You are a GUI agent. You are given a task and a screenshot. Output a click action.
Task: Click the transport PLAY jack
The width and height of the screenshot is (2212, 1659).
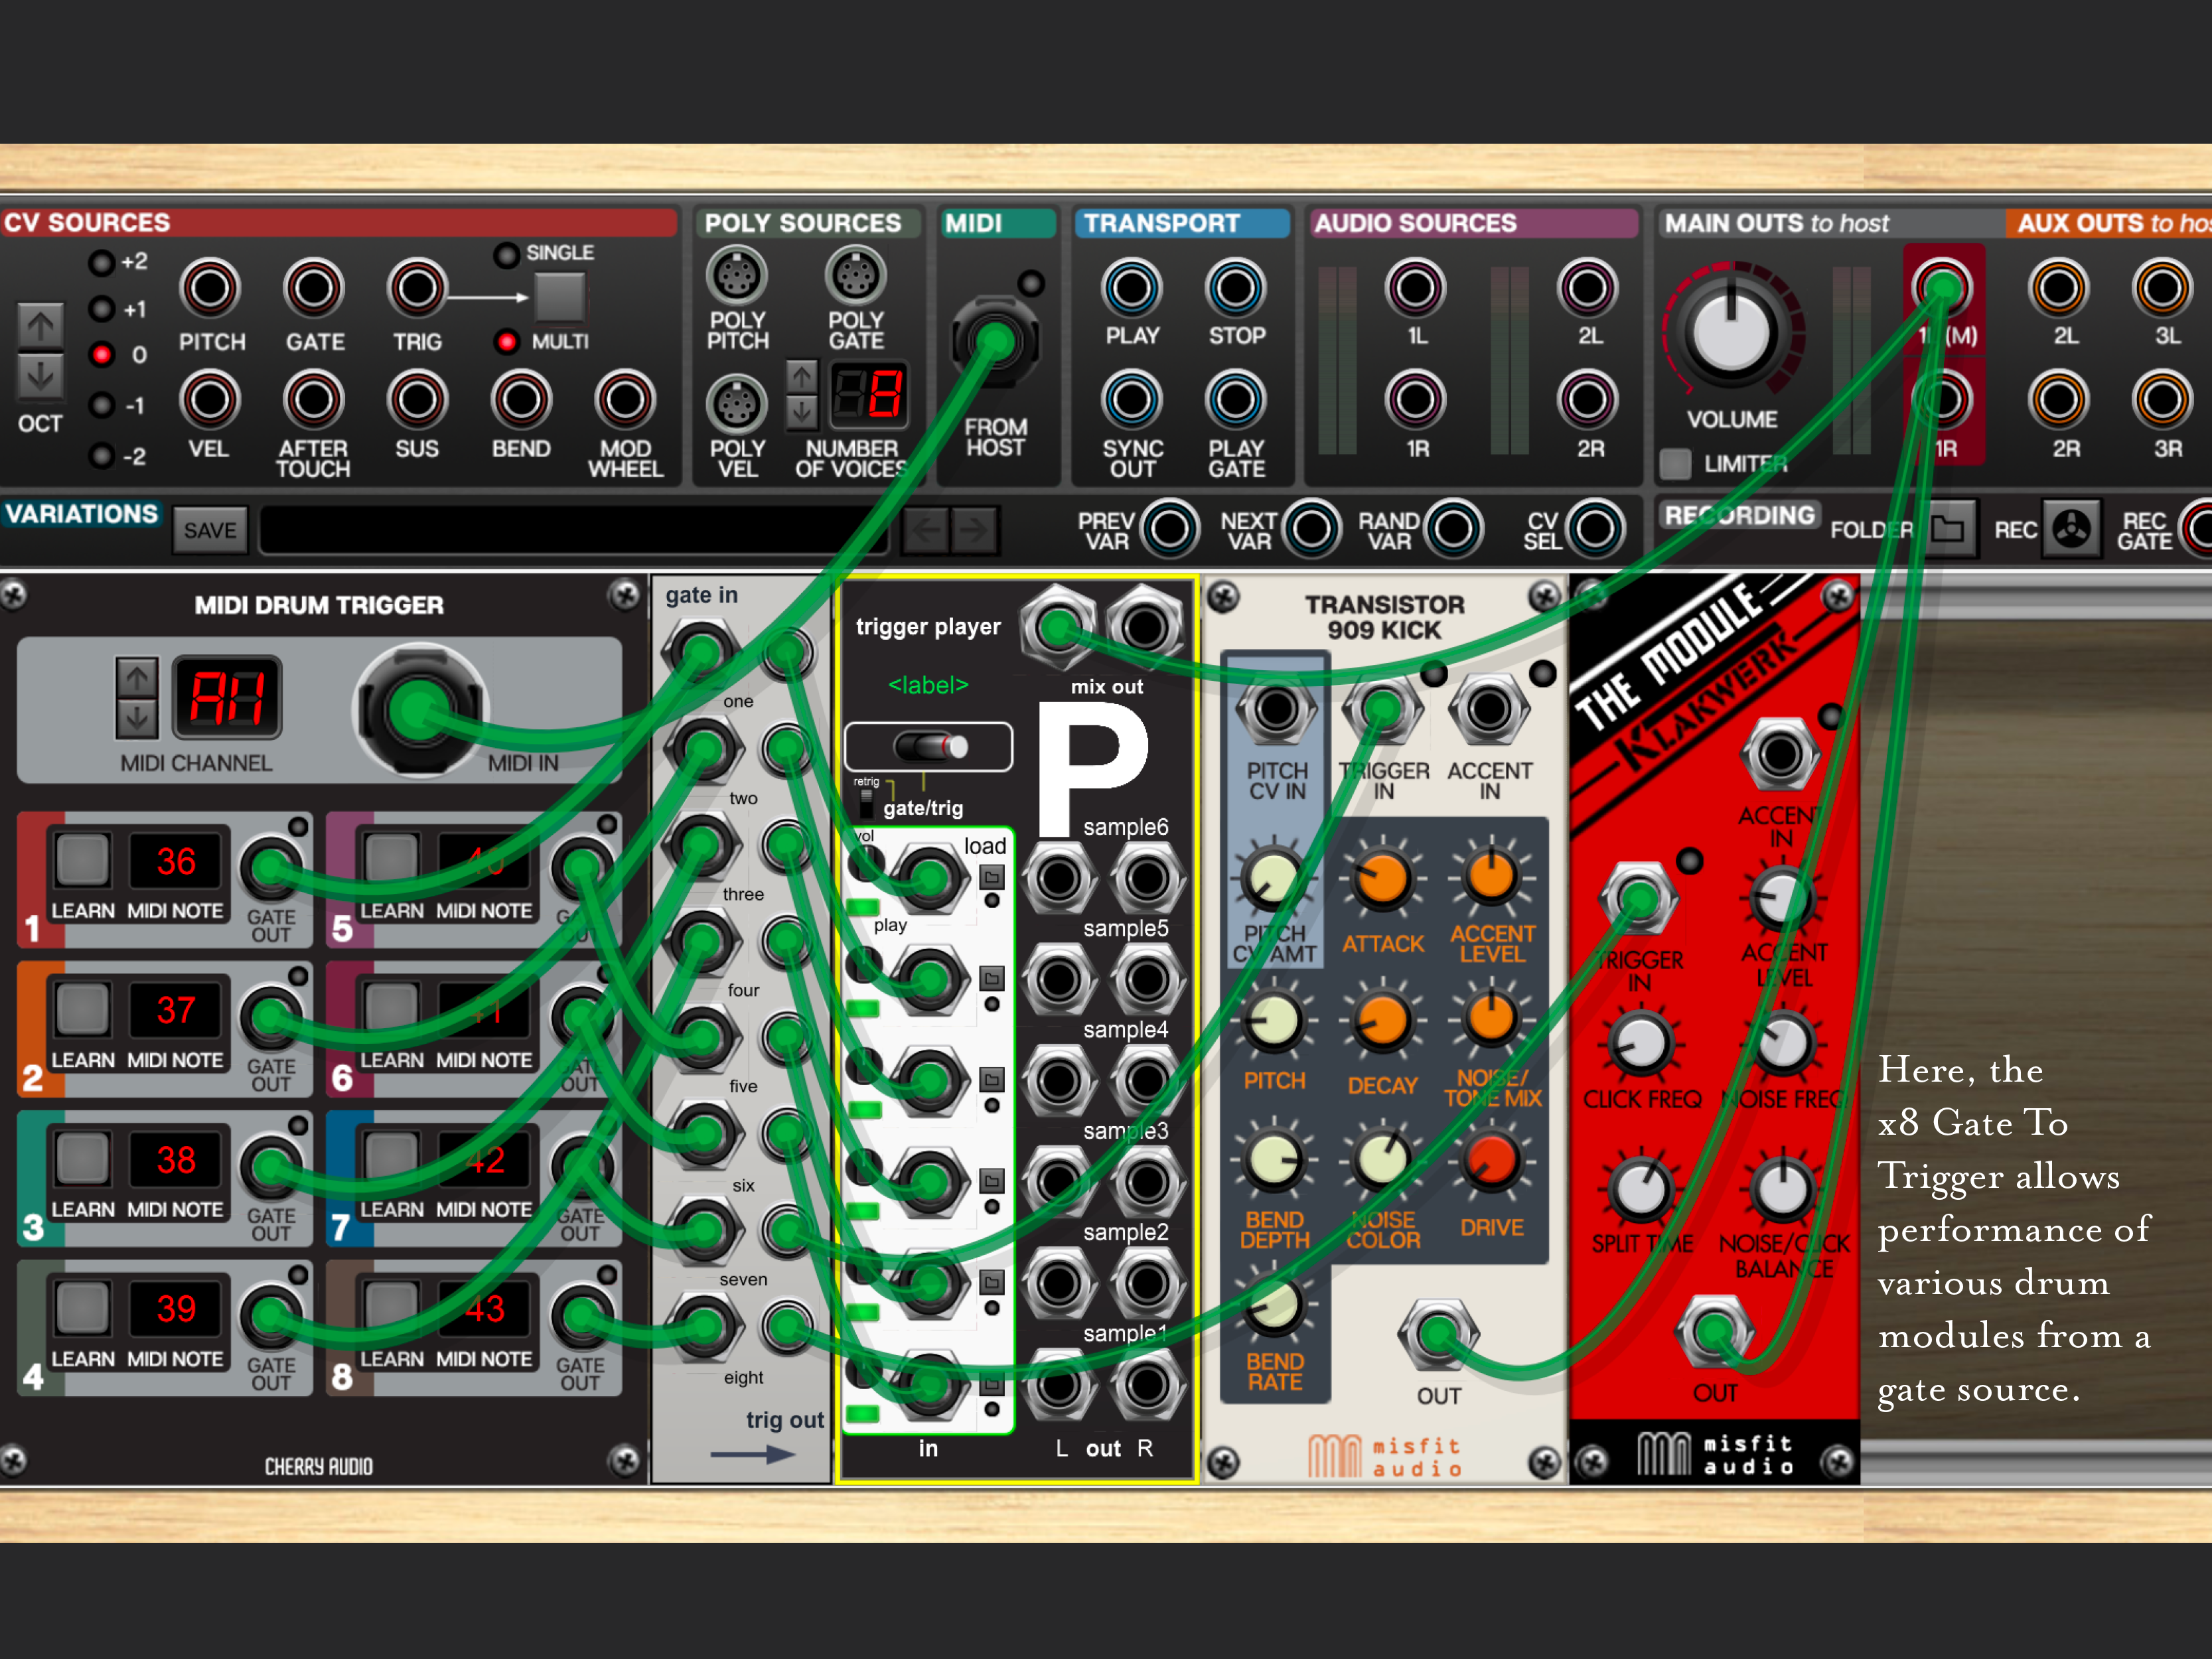point(1131,289)
